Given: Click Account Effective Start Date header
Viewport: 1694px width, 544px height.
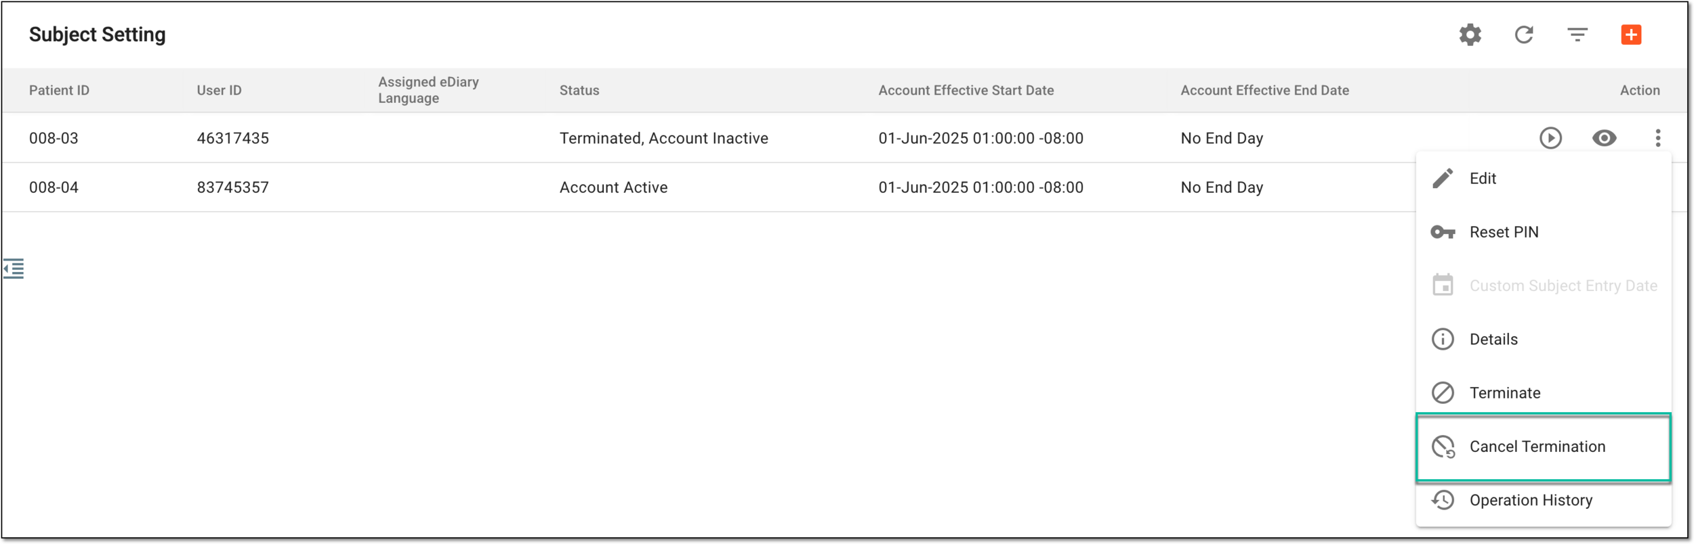Looking at the screenshot, I should (x=966, y=91).
